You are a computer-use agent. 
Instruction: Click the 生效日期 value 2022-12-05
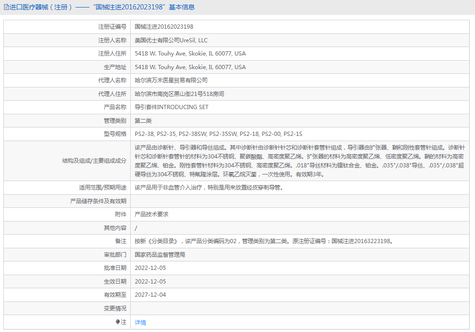[x=150, y=281]
